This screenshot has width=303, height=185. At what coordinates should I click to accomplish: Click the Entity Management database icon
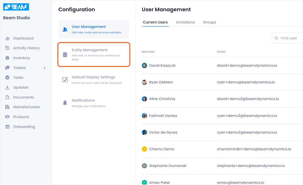[x=65, y=55]
